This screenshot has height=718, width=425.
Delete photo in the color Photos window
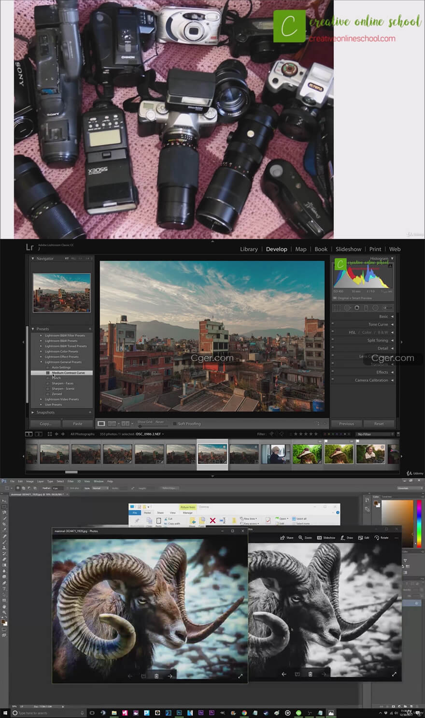(x=156, y=676)
